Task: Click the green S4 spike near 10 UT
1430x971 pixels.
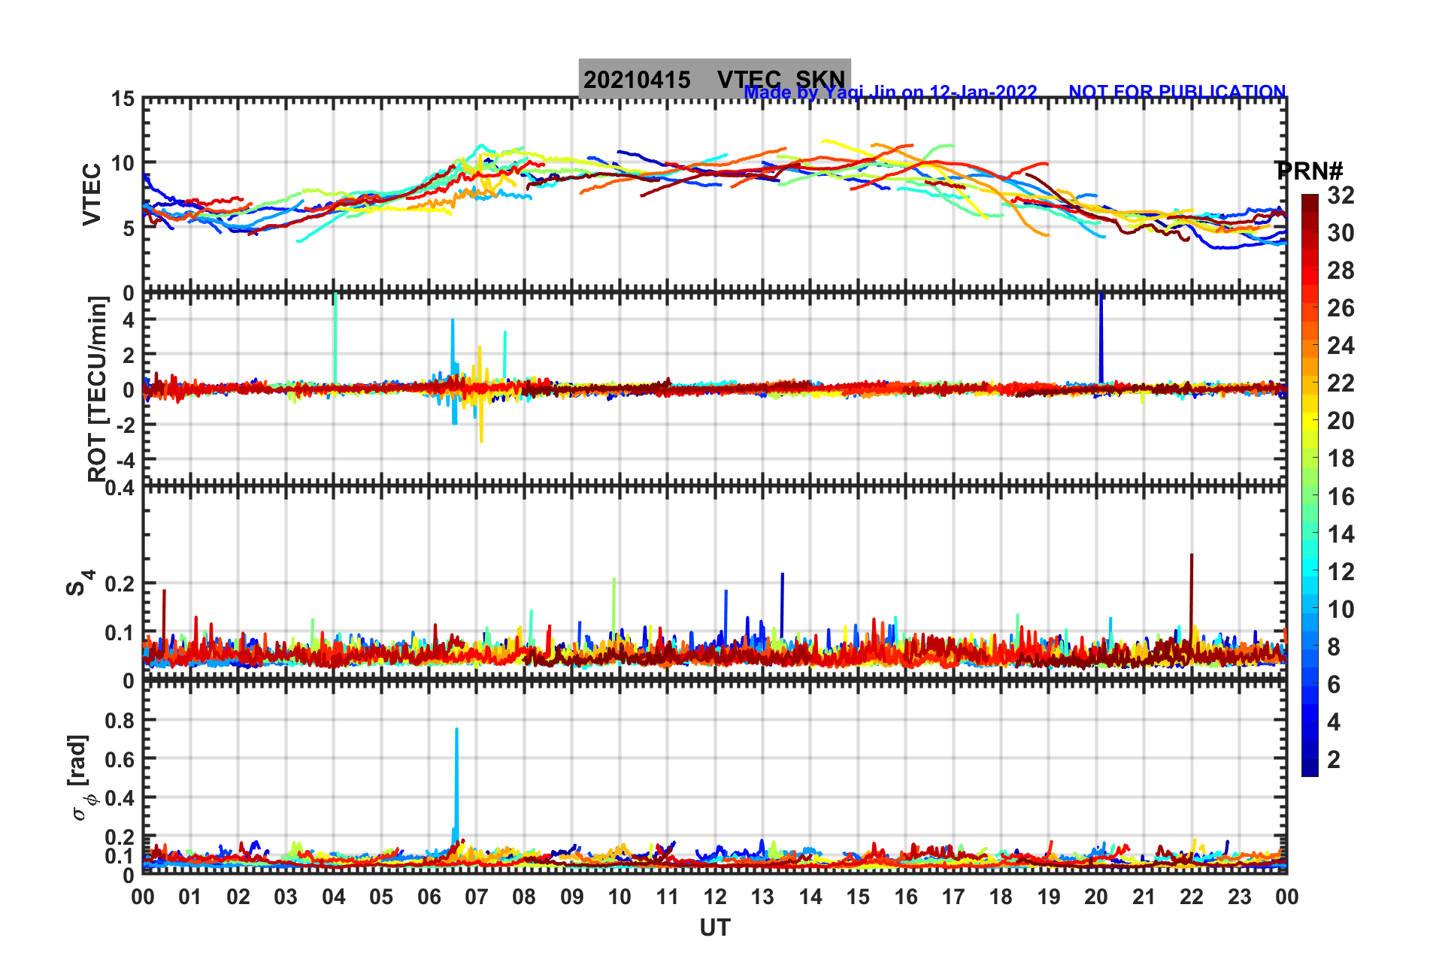Action: click(x=614, y=601)
